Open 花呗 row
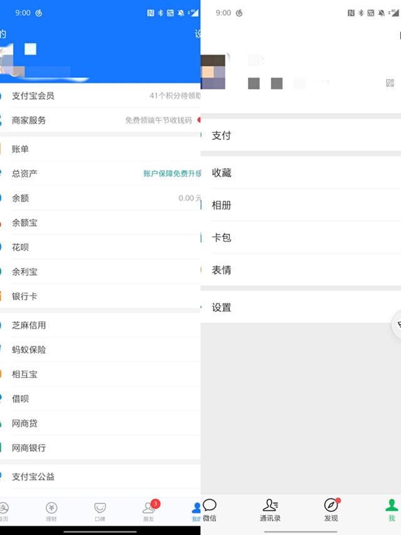The height and width of the screenshot is (535, 401). 100,247
